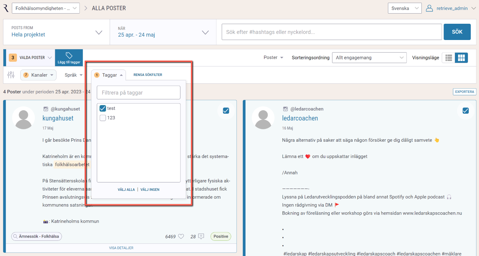Open the kungahuset account name link
Screen dimensions: 479x256
coord(58,118)
